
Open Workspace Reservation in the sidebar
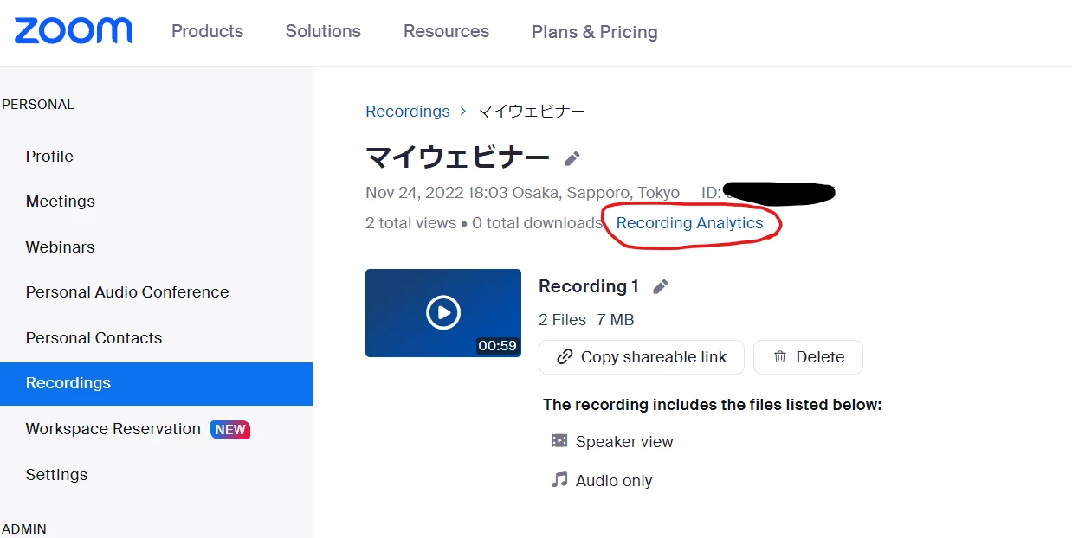pyautogui.click(x=113, y=429)
